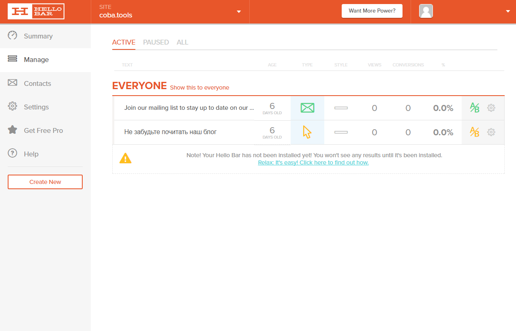Click the 'Show this to everyone' text
The width and height of the screenshot is (516, 331).
(x=199, y=88)
